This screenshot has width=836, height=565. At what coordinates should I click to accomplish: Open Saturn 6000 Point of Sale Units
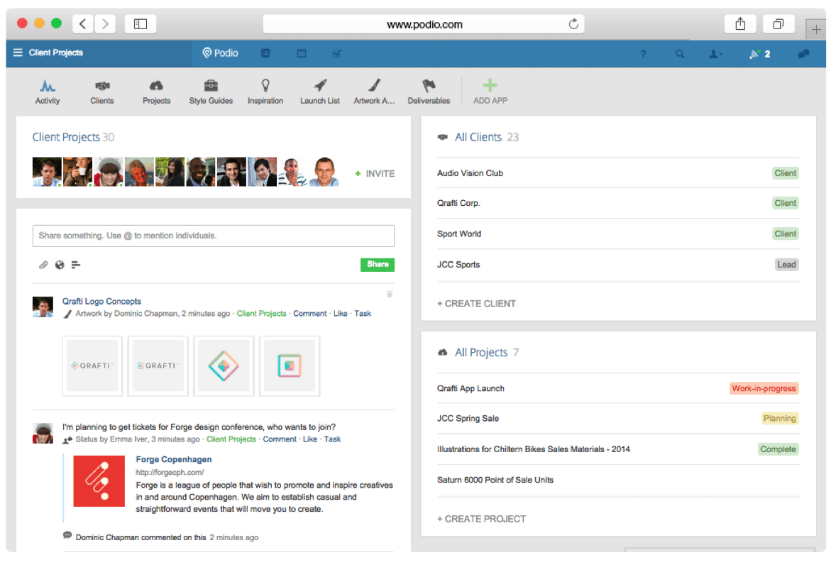[x=618, y=481]
